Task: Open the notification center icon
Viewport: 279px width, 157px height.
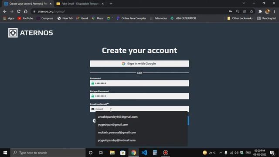Action: 272,153
